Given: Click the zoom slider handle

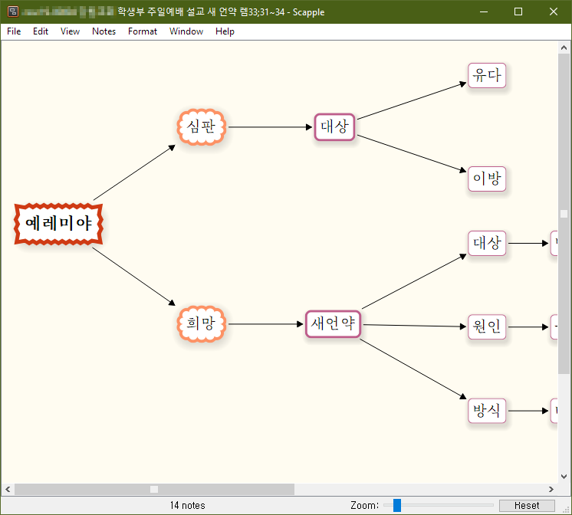Looking at the screenshot, I should 396,505.
